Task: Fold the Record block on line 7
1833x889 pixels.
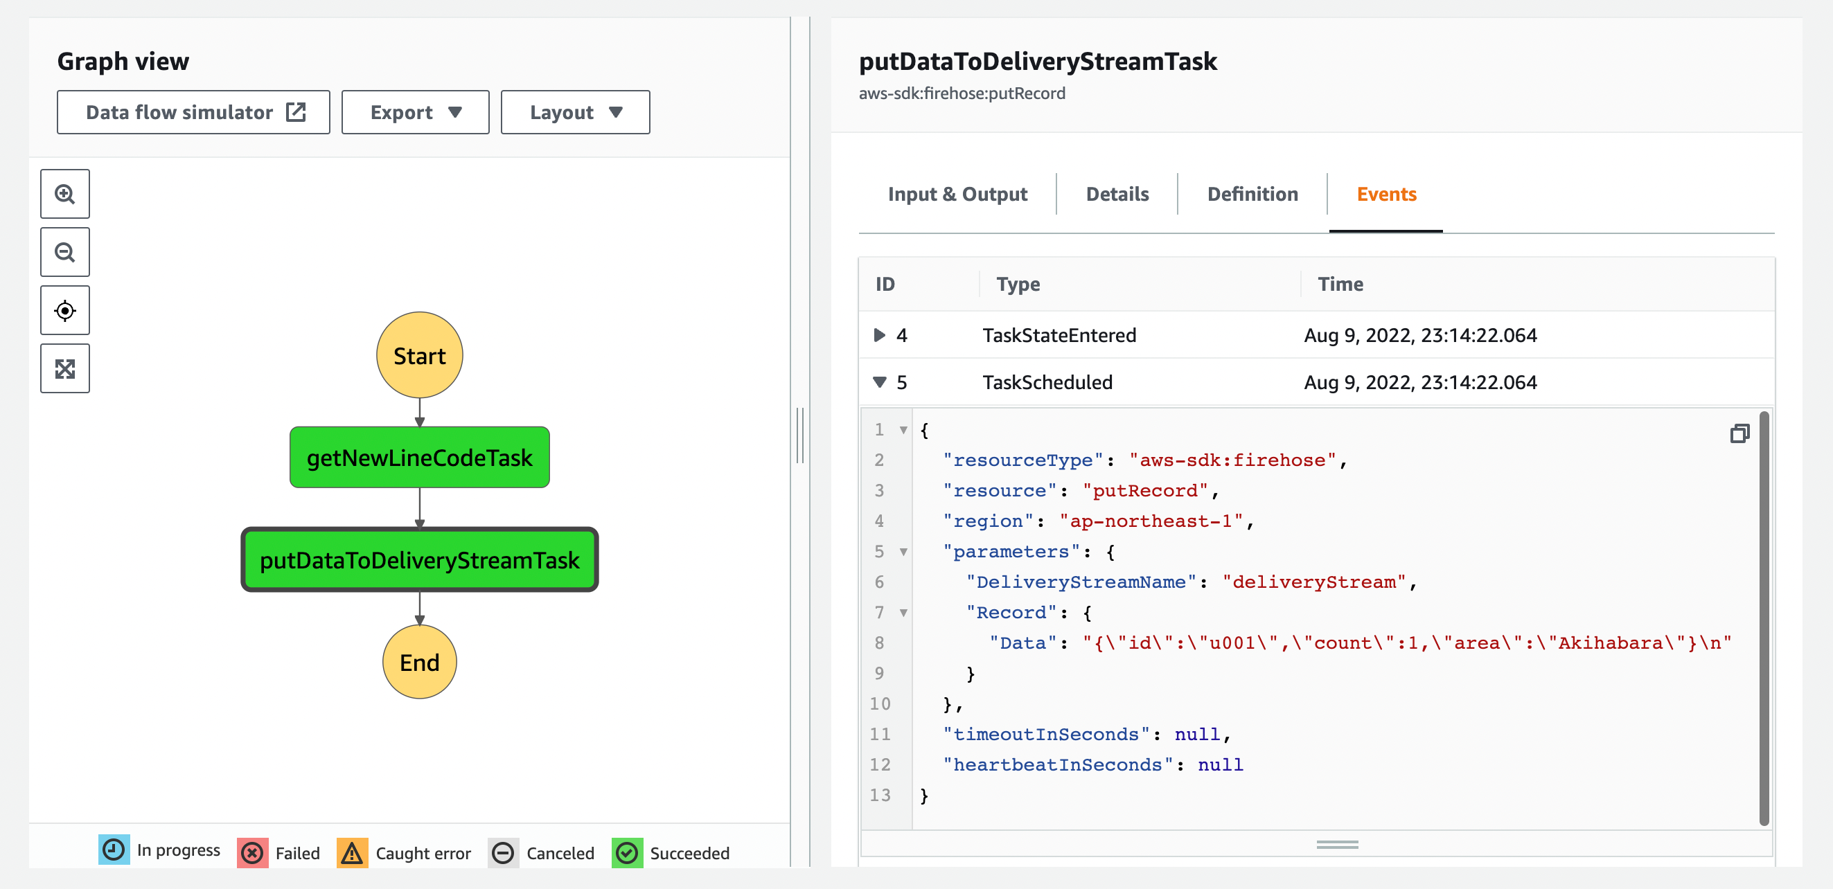Action: point(904,612)
